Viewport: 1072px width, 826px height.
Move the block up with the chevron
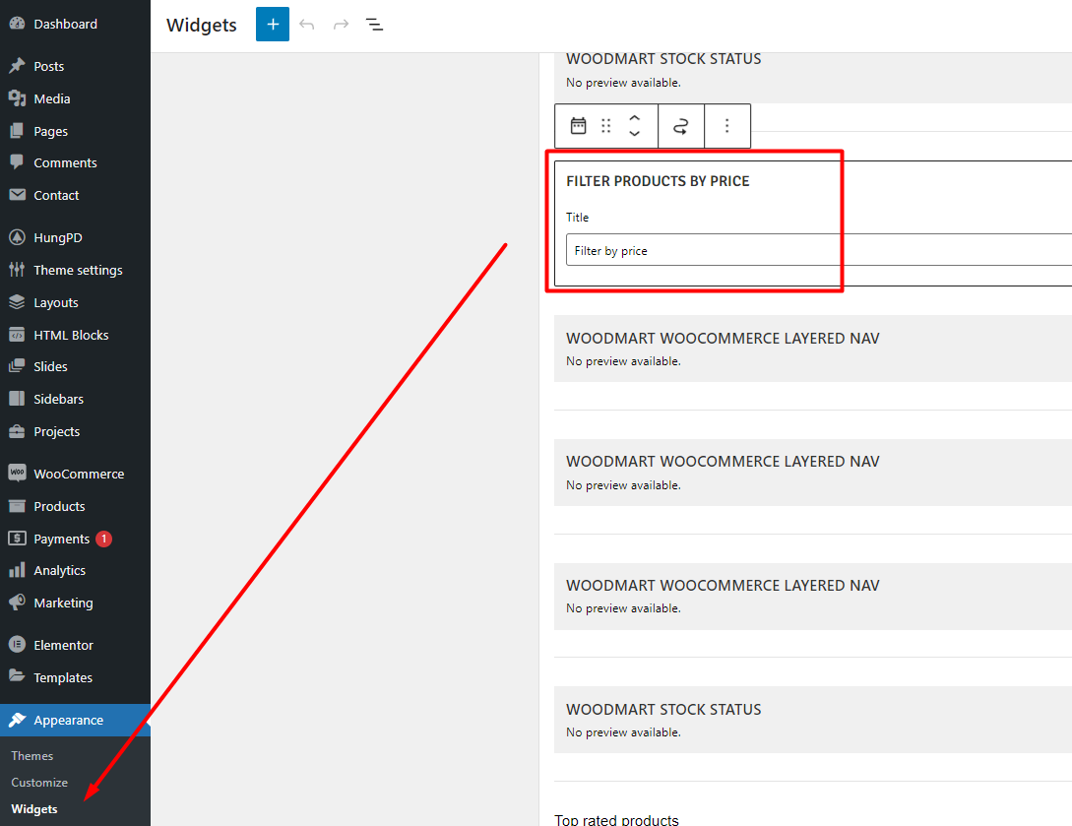coord(635,118)
